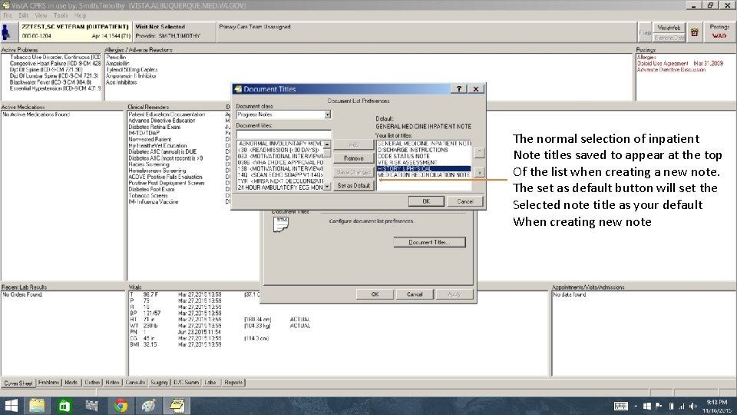Switch to the Labs tab

210,383
